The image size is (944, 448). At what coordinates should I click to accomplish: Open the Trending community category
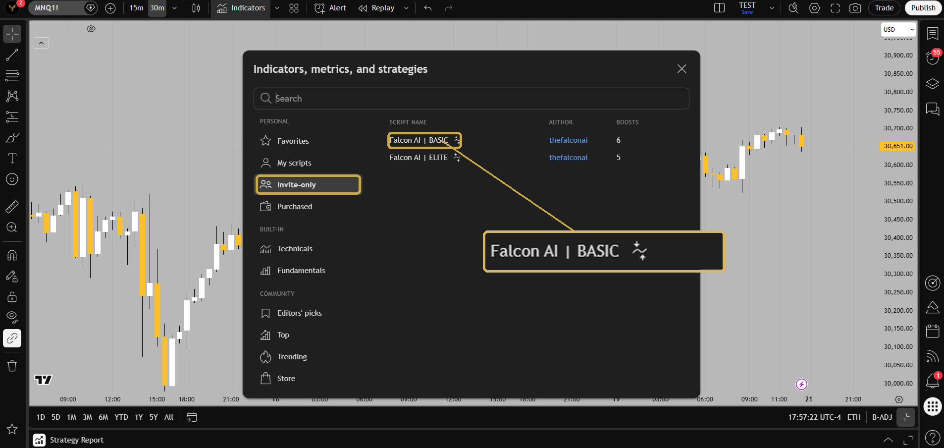(x=308, y=356)
